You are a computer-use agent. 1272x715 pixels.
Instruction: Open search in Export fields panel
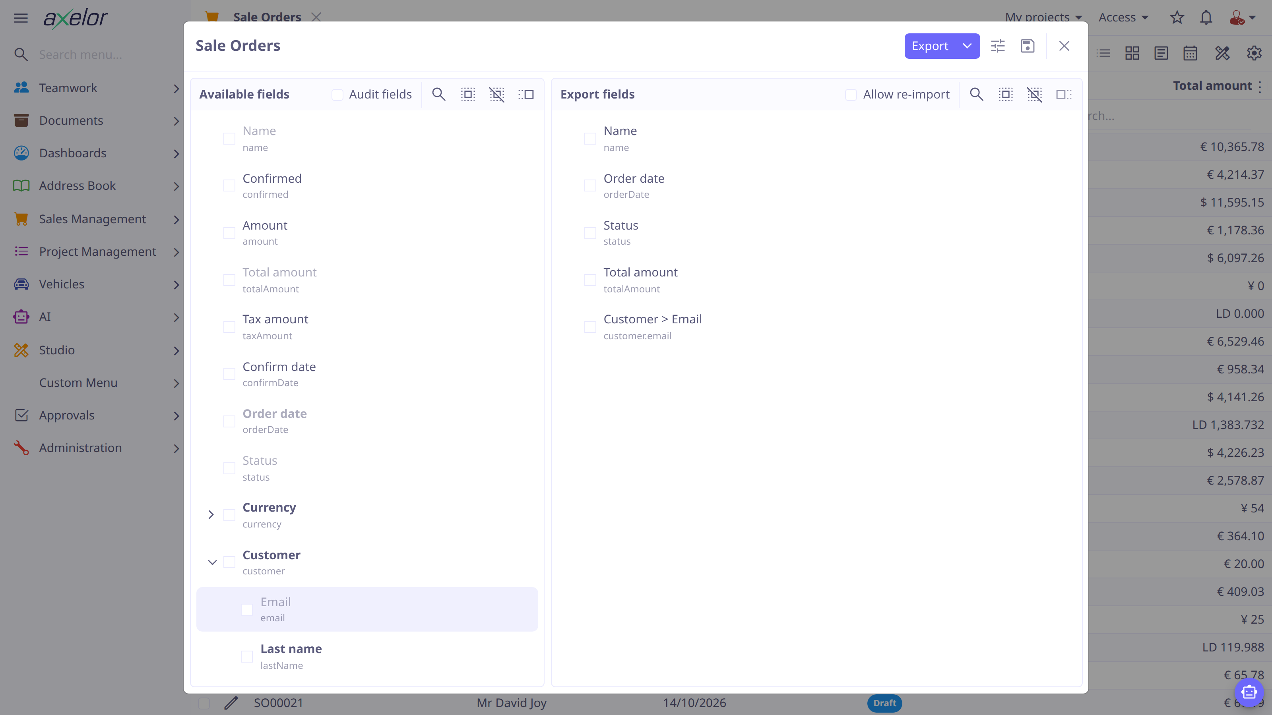976,94
